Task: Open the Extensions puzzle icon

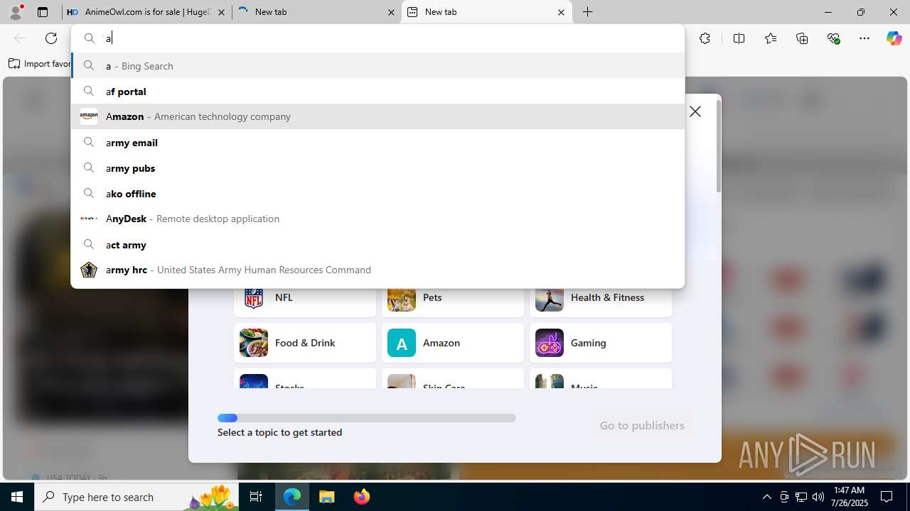Action: (x=705, y=38)
